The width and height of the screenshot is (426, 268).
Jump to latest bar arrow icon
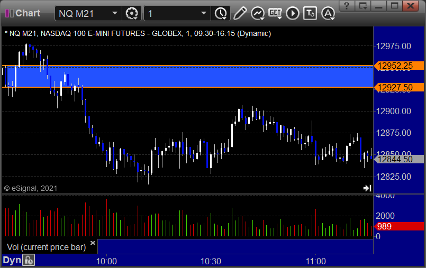pos(367,188)
